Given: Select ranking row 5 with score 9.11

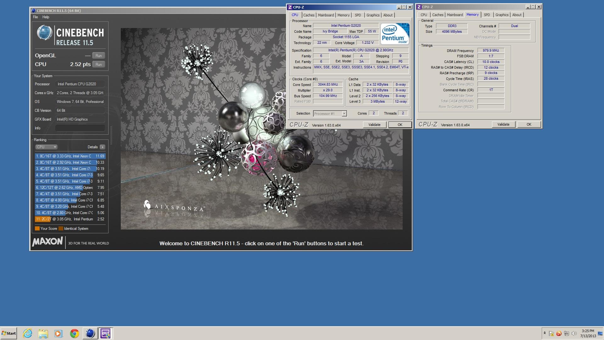Looking at the screenshot, I should (x=70, y=181).
